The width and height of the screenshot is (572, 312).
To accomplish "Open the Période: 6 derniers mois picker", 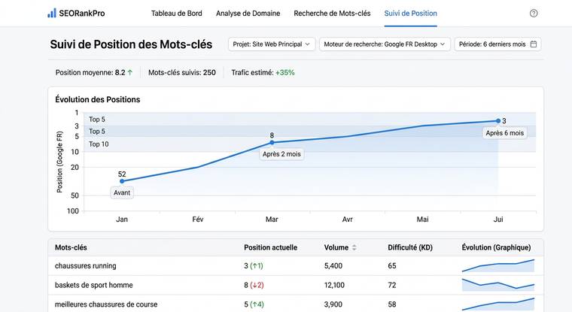I will pos(497,44).
